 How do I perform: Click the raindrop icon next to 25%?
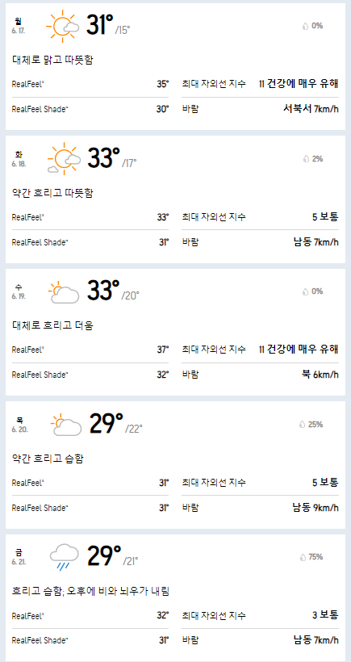(x=303, y=425)
